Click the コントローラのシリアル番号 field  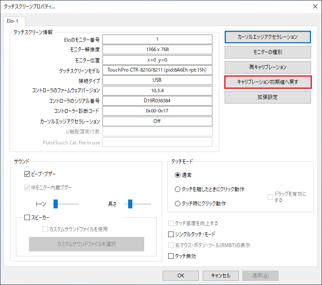click(x=157, y=101)
